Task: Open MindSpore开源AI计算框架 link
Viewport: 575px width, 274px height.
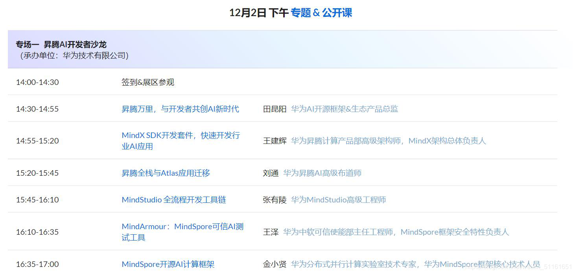Action: (168, 264)
